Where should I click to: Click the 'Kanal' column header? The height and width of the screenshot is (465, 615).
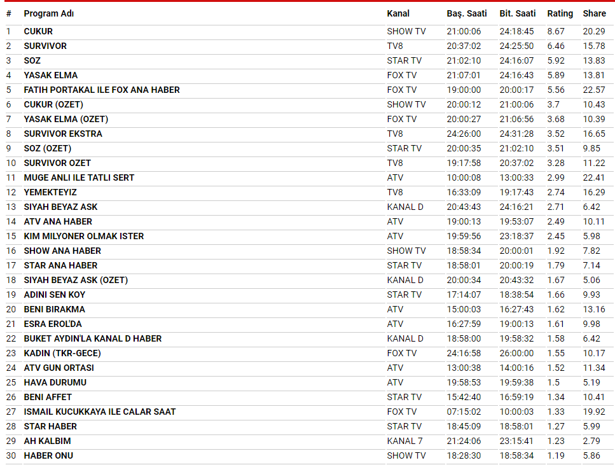[398, 14]
